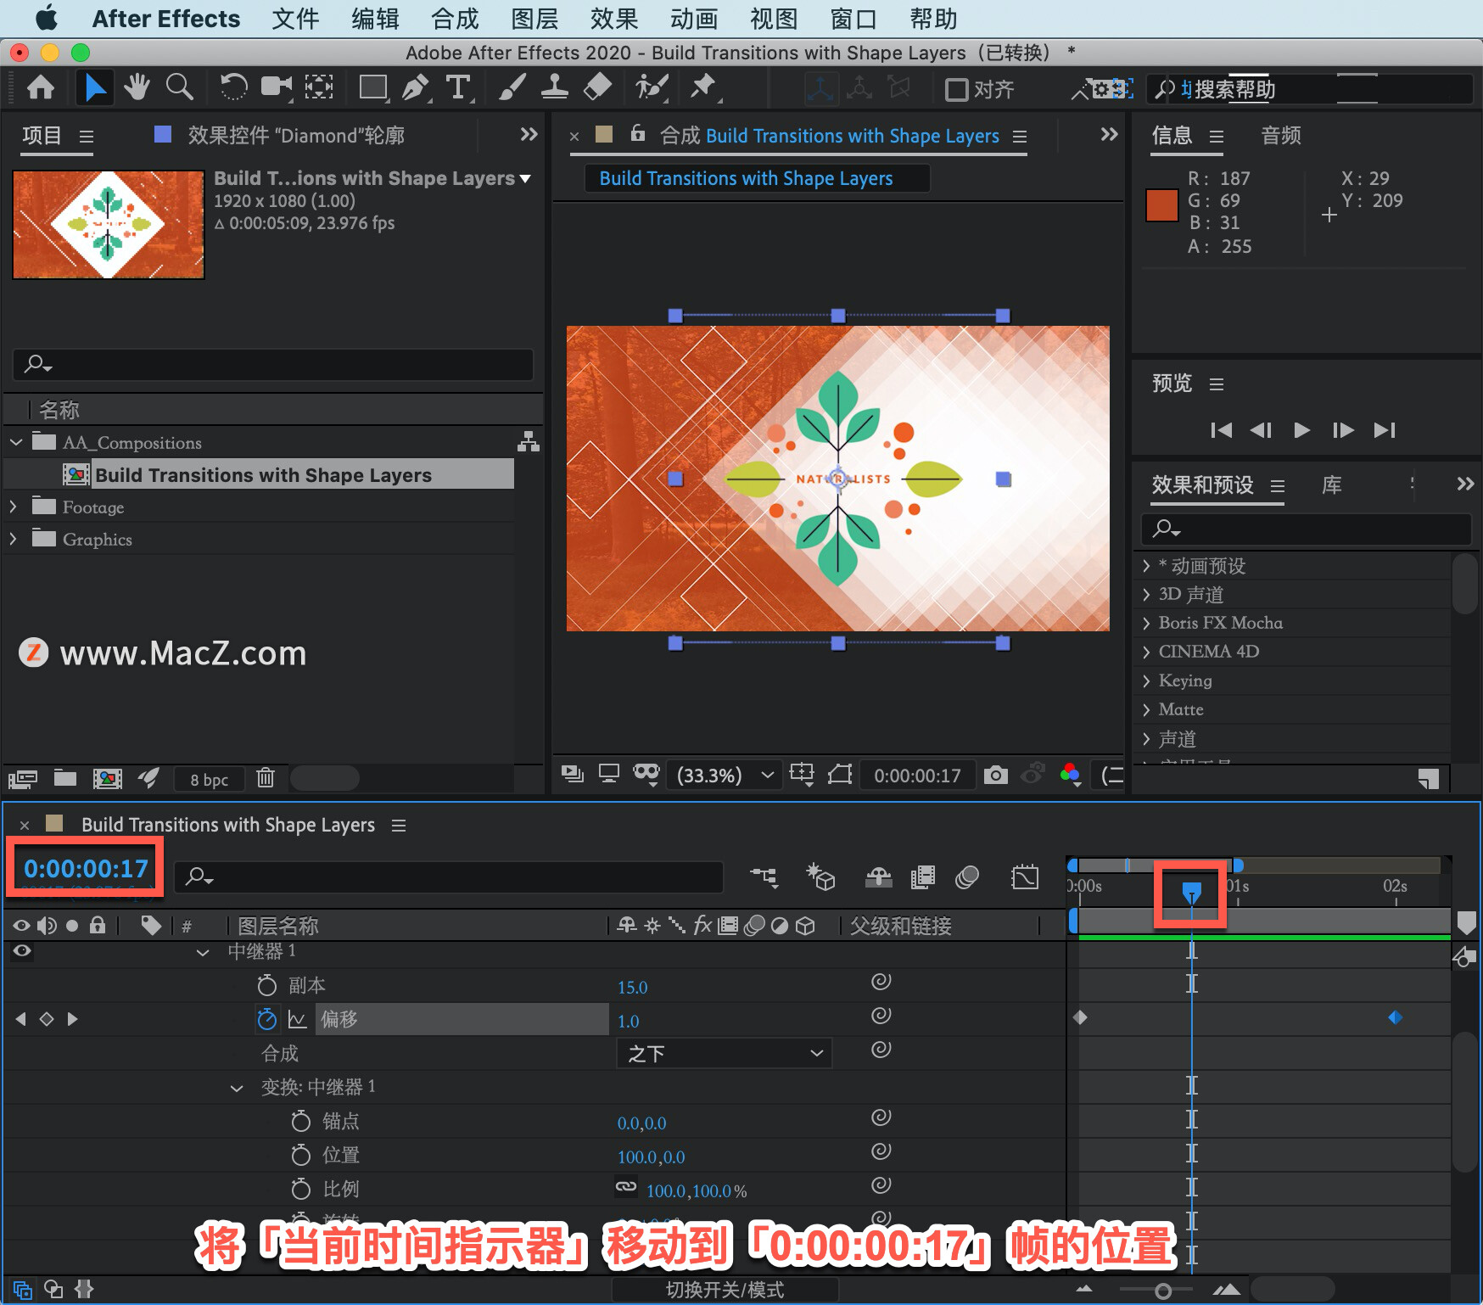Switch to the 音频 tab

click(1281, 135)
